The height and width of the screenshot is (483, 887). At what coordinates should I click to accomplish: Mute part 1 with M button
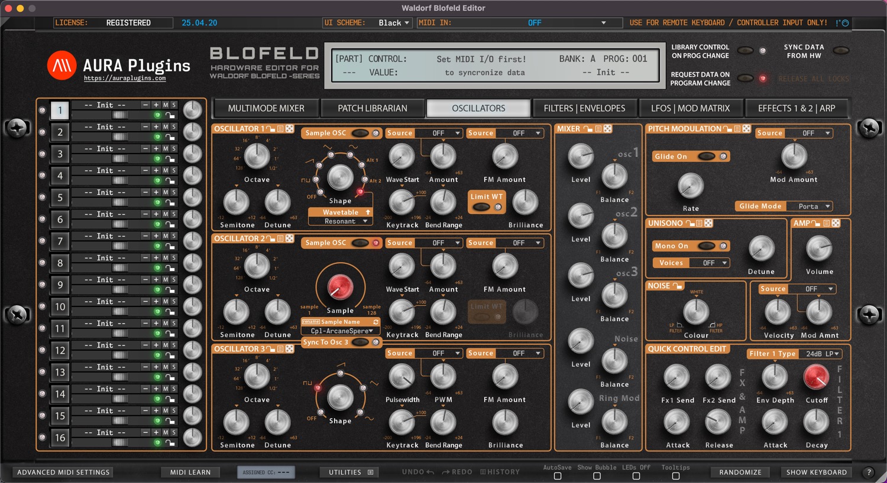166,105
